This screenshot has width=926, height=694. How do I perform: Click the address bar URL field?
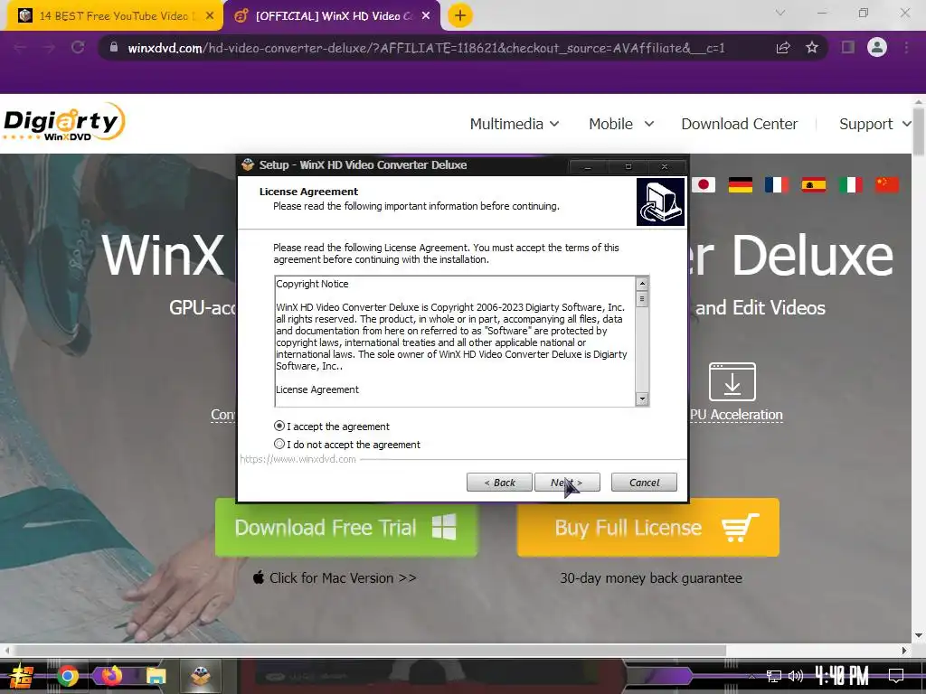[427, 48]
